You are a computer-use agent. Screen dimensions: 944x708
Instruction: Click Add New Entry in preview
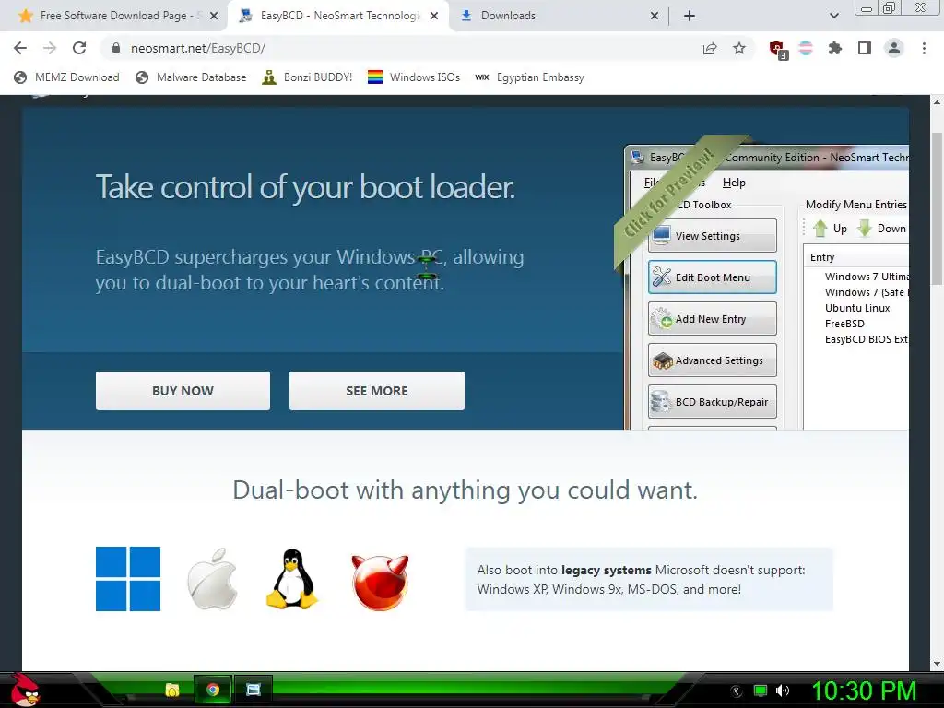coord(713,318)
